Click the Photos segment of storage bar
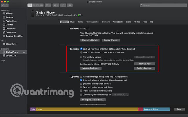The height and width of the screenshot is (117, 188). coord(87,109)
